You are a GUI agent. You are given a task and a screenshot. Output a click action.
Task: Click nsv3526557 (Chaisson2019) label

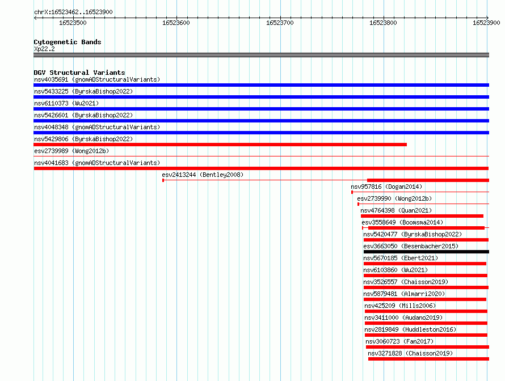click(x=406, y=282)
